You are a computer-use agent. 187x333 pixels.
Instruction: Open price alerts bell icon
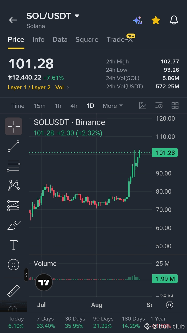174,20
